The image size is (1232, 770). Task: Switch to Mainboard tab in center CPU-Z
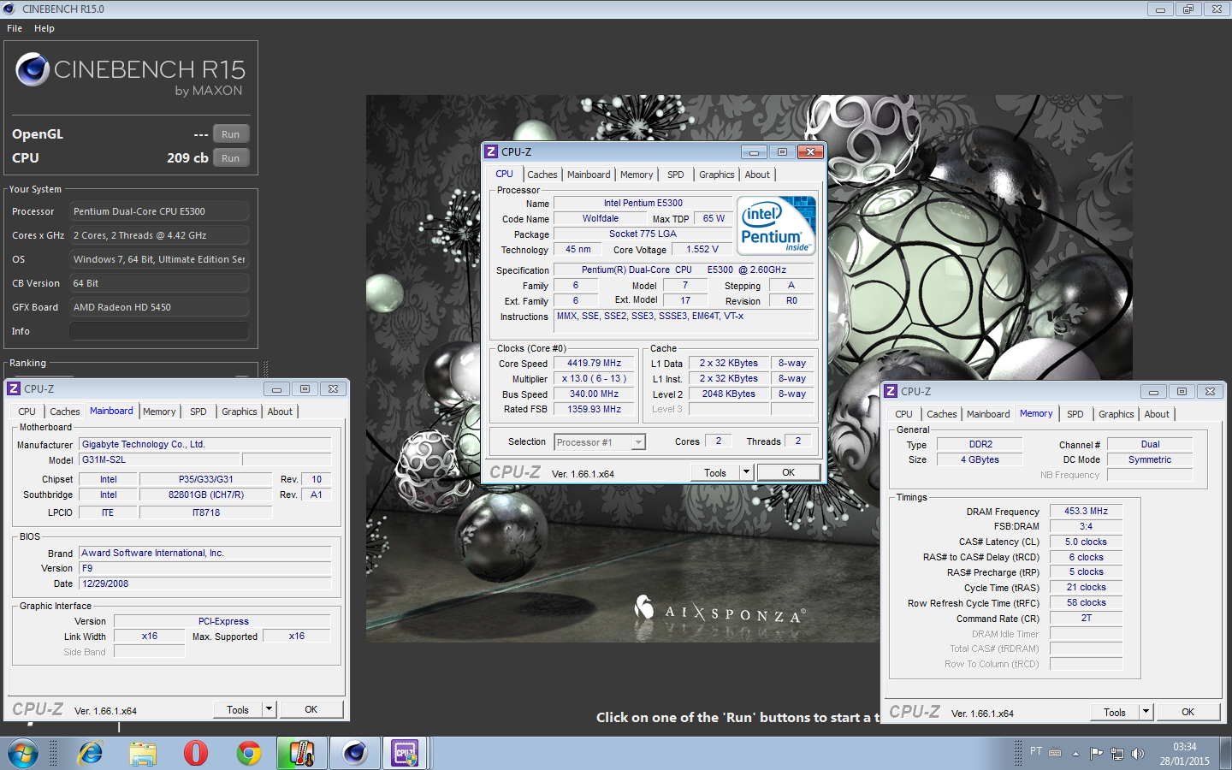[x=589, y=175]
